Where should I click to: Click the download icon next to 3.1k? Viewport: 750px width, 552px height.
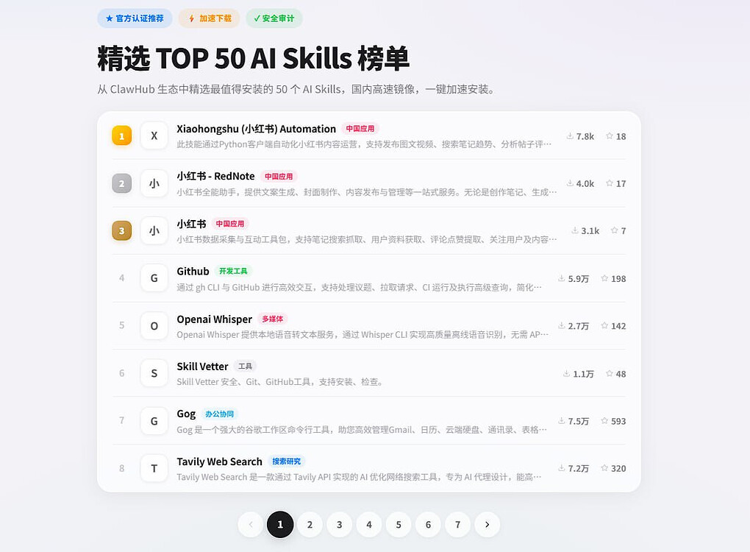pyautogui.click(x=575, y=230)
